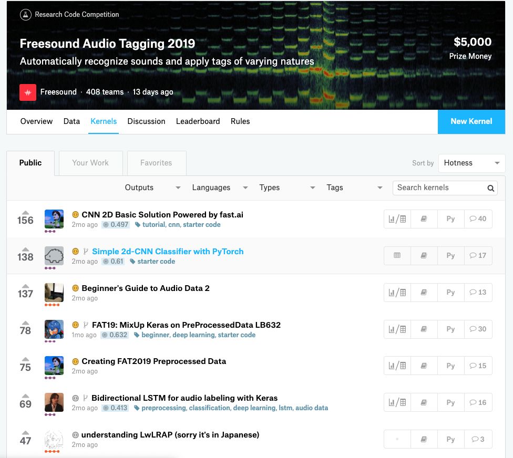
Task: Open outputs icon for Creating FAT2019 Preprocessed Data
Action: [397, 366]
